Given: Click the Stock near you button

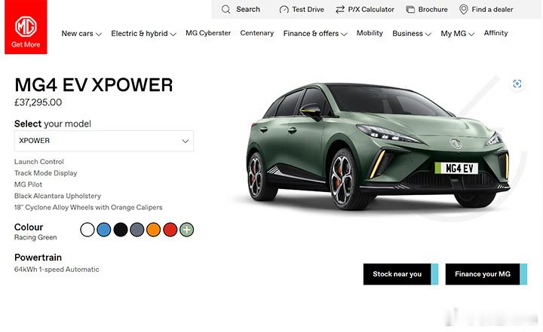Looking at the screenshot, I should click(x=400, y=274).
